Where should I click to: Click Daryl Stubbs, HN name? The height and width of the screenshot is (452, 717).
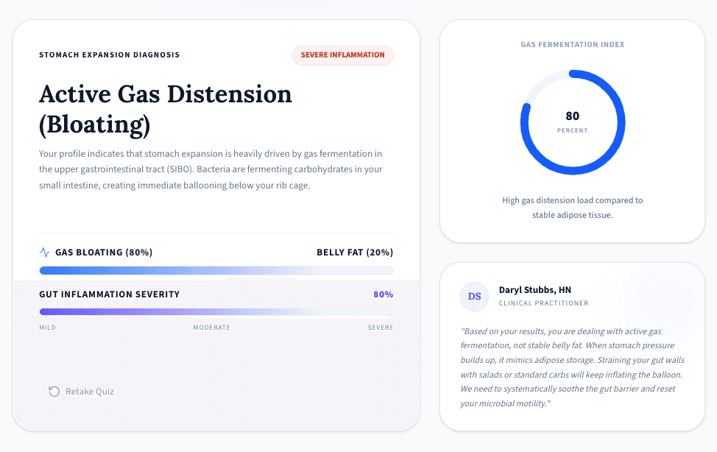535,289
